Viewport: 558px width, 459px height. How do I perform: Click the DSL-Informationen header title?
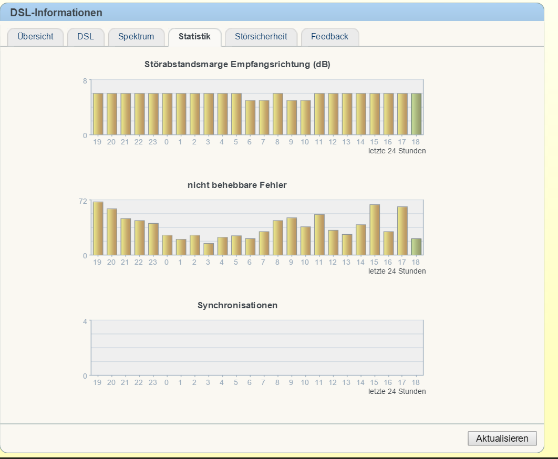pyautogui.click(x=56, y=13)
